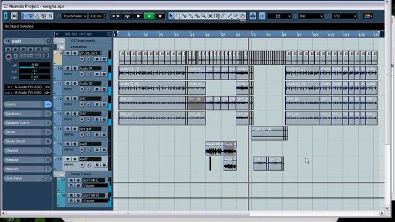Image resolution: width=395 pixels, height=222 pixels.
Task: Click the transport Record button
Action: (160, 16)
